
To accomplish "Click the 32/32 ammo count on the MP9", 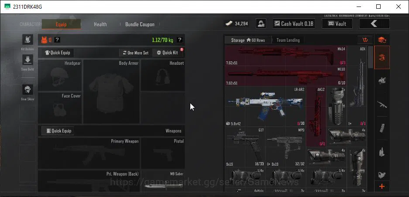I will 299,164.
